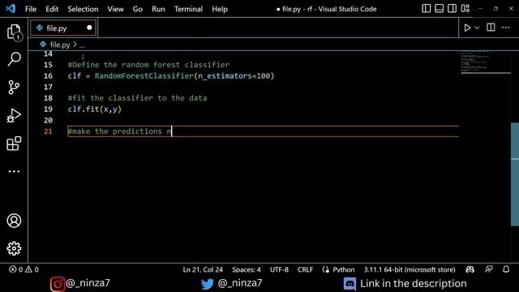
Task: Open the Terminal menu
Action: click(189, 9)
